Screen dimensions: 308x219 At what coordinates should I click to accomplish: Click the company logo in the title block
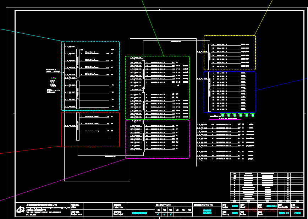tap(20, 210)
